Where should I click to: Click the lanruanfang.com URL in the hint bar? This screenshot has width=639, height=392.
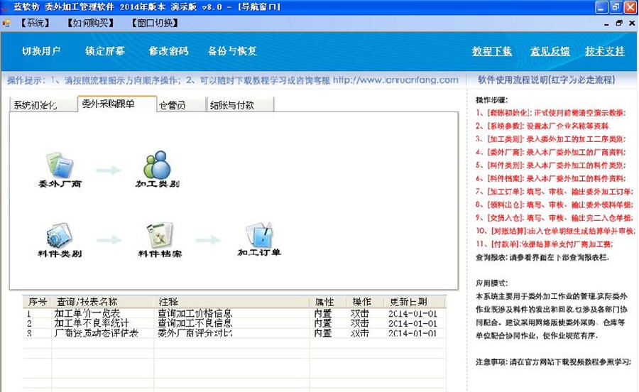395,80
